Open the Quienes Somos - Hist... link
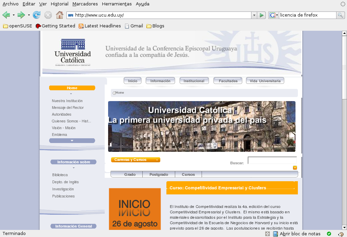This screenshot has width=347, height=237. (71, 121)
